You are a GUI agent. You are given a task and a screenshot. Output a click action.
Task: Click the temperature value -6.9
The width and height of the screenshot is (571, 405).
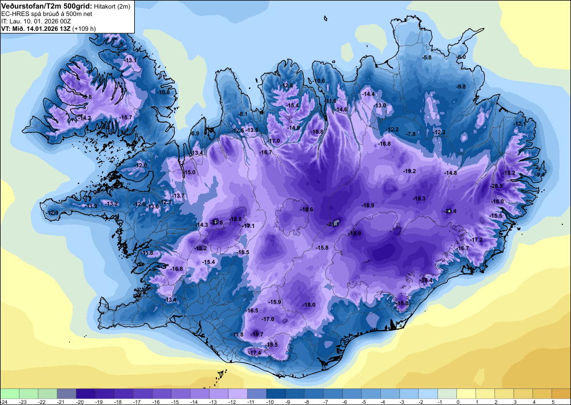pos(195,134)
